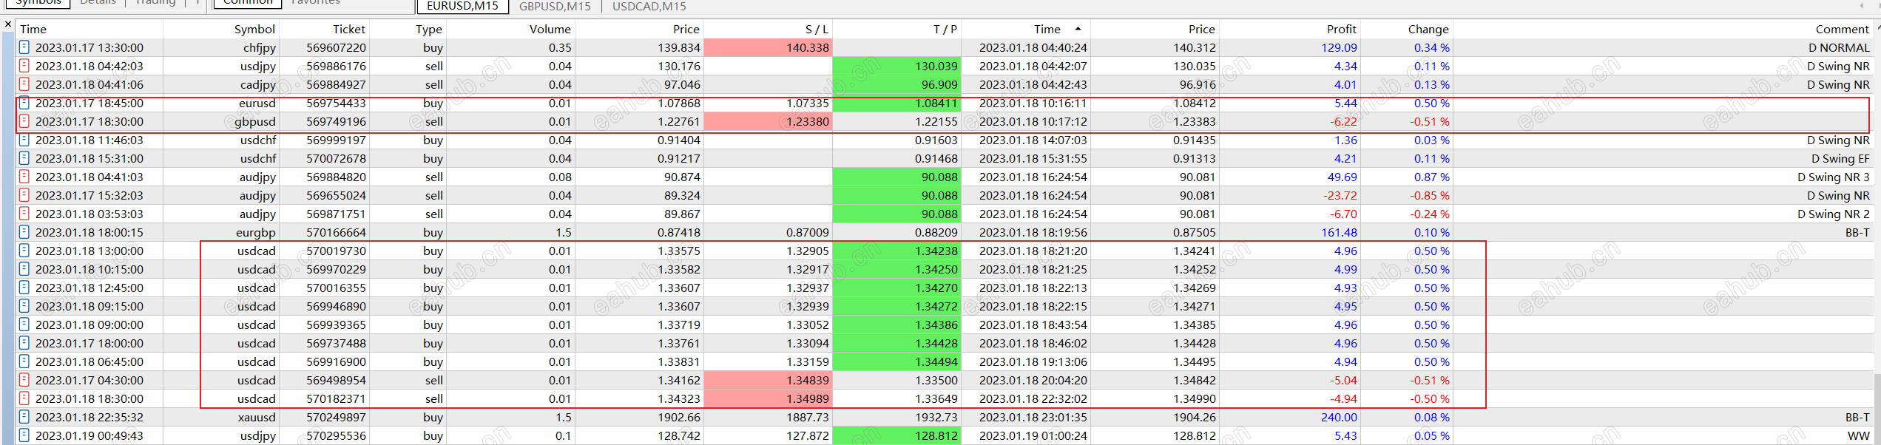The height and width of the screenshot is (445, 1881).
Task: Click the red deal icon for ticket 569498954
Action: 24,380
